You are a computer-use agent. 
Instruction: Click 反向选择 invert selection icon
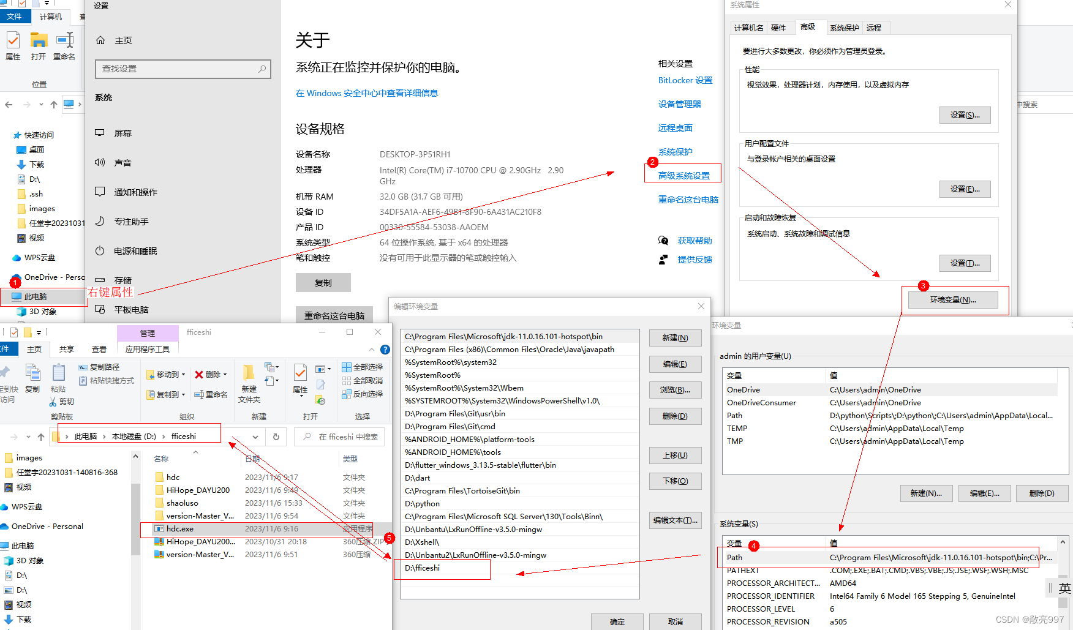click(347, 394)
